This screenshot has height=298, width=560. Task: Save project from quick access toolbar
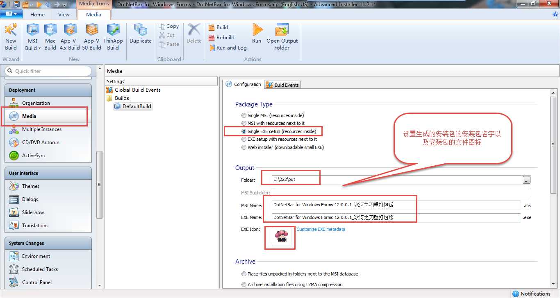16,5
